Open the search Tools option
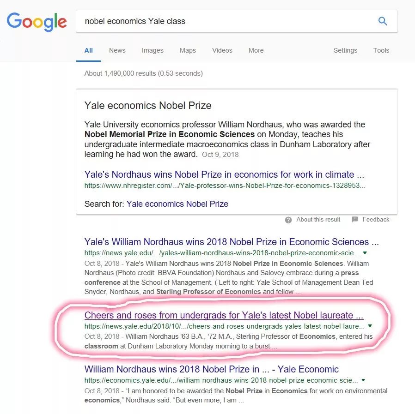This screenshot has height=414, width=415. tap(381, 50)
